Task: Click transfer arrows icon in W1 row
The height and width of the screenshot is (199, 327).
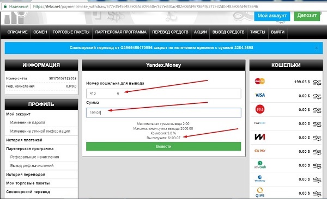Action: tap(317, 138)
